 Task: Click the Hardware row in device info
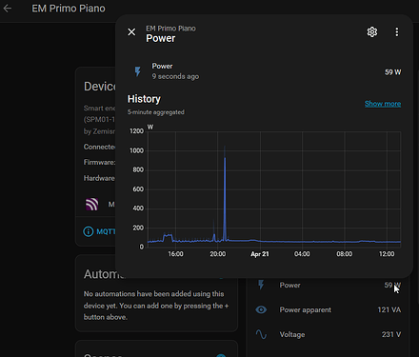99,178
